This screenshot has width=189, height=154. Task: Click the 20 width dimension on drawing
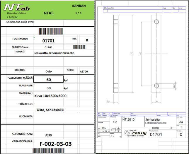156,102
